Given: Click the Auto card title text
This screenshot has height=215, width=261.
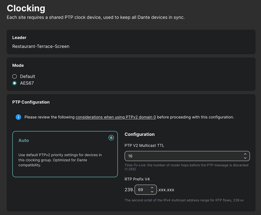Looking at the screenshot, I should tap(23, 140).
